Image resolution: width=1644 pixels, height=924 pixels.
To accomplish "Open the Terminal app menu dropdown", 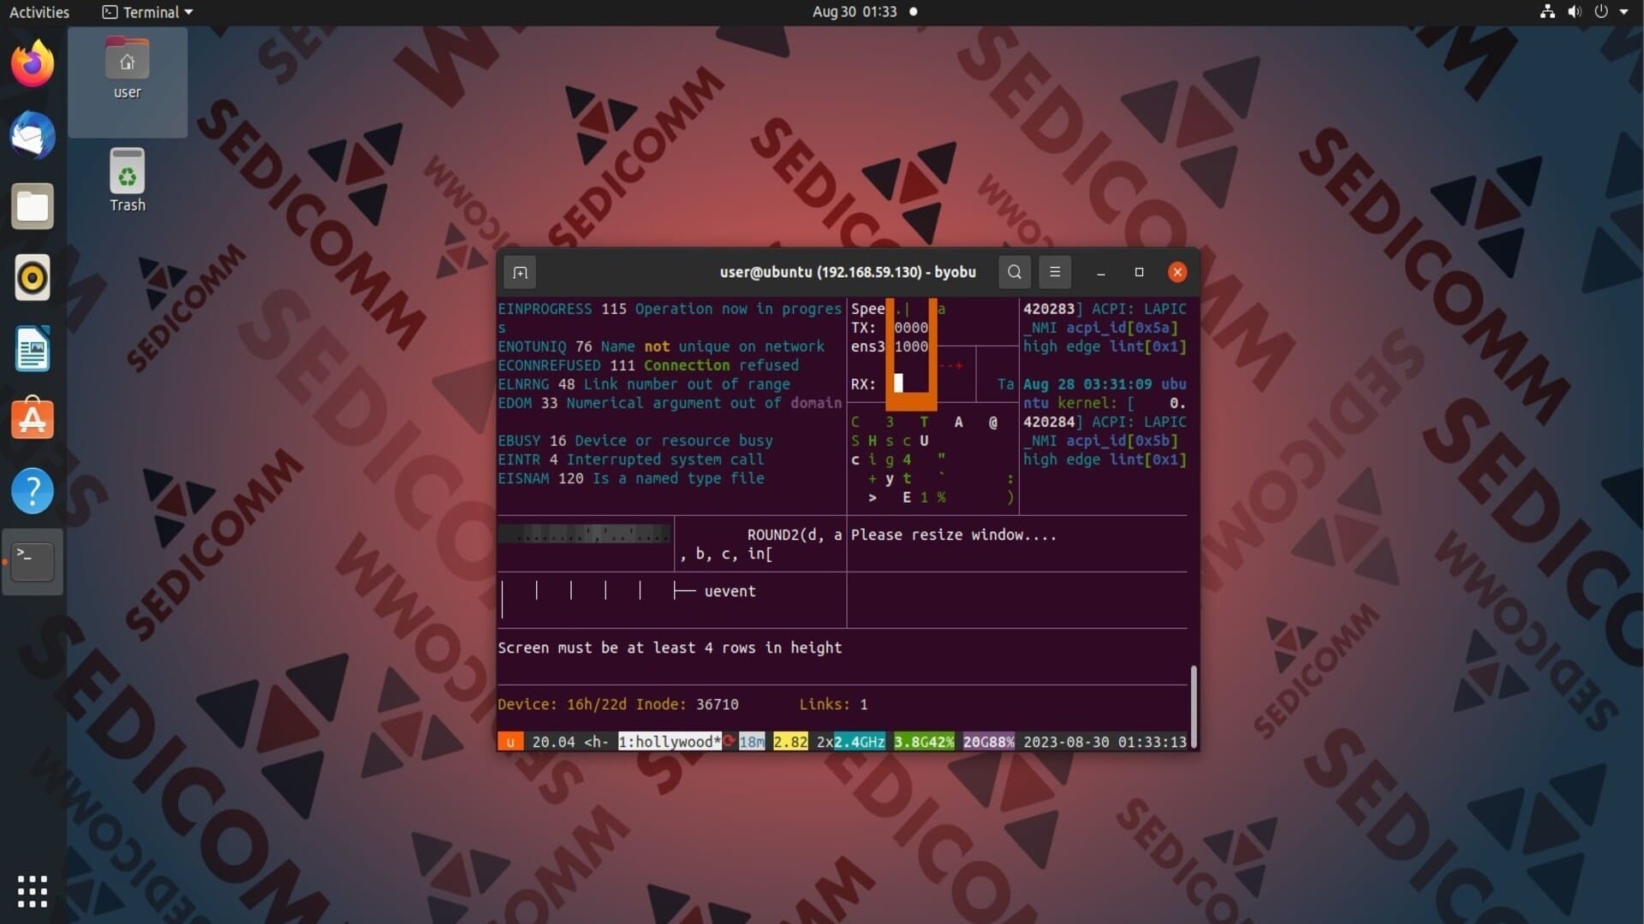I will (x=148, y=12).
